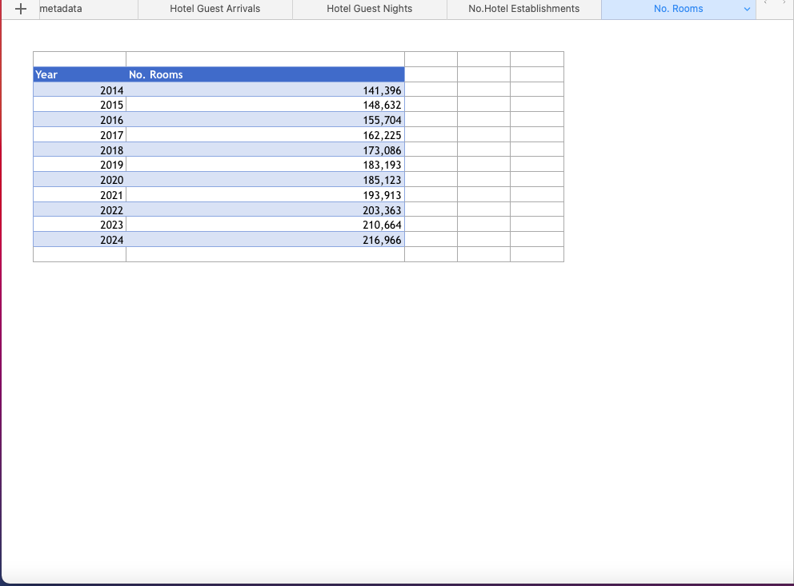Select the cell containing year 2014

(x=79, y=90)
